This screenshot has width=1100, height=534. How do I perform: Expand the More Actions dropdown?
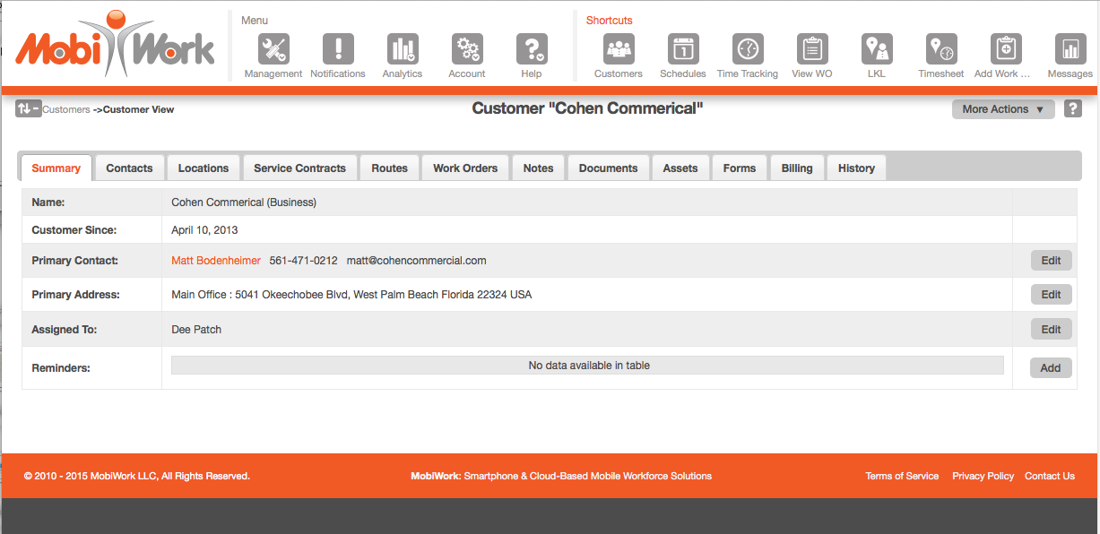pos(1003,109)
